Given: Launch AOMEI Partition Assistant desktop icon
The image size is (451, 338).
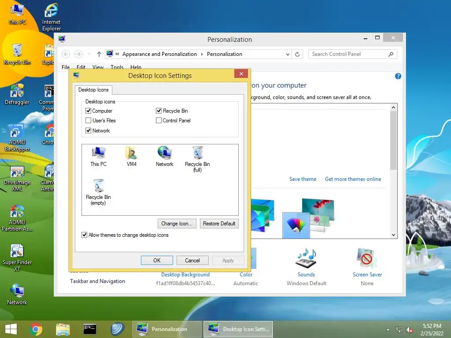Looking at the screenshot, I should (x=17, y=218).
